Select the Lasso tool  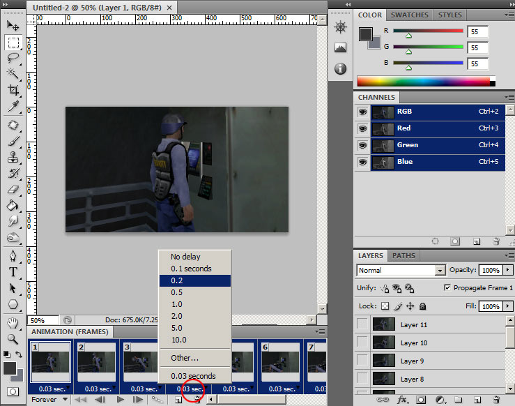click(13, 58)
